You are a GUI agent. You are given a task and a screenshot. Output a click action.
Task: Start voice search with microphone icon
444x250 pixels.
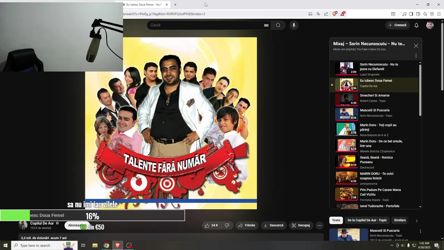point(294,25)
